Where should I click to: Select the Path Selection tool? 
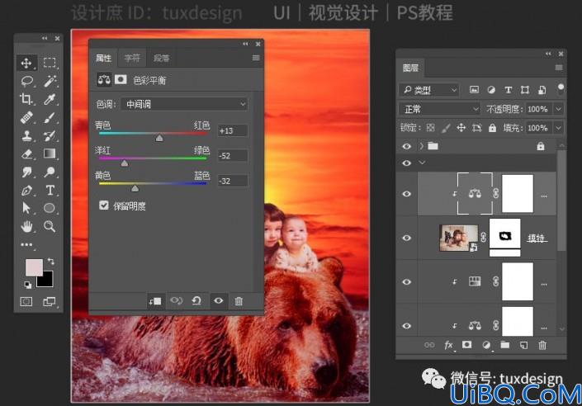(x=26, y=208)
